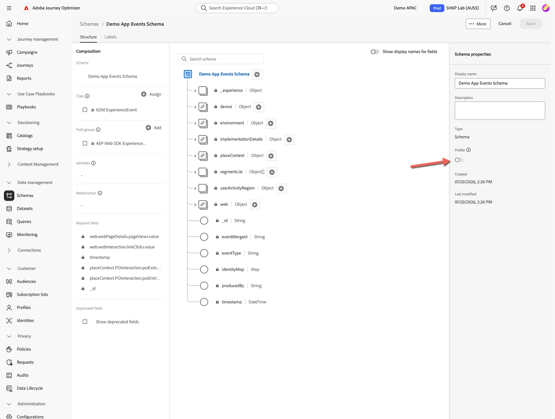Expand the _experience object node
Viewport: 555px width, 419px height.
pos(195,91)
